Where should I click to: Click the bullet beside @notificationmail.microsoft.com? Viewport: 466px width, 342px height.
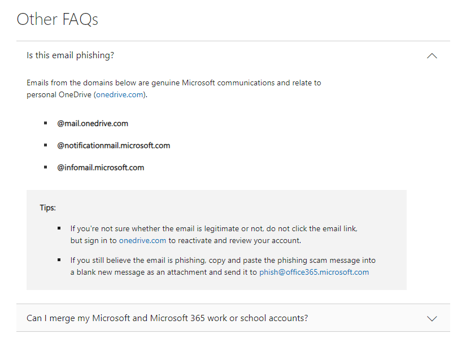[x=46, y=145]
